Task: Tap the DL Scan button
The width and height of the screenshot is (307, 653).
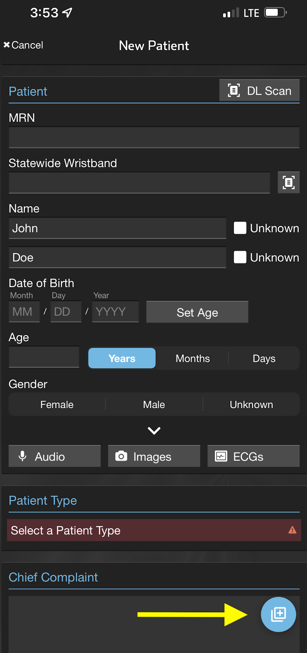Action: tap(259, 90)
